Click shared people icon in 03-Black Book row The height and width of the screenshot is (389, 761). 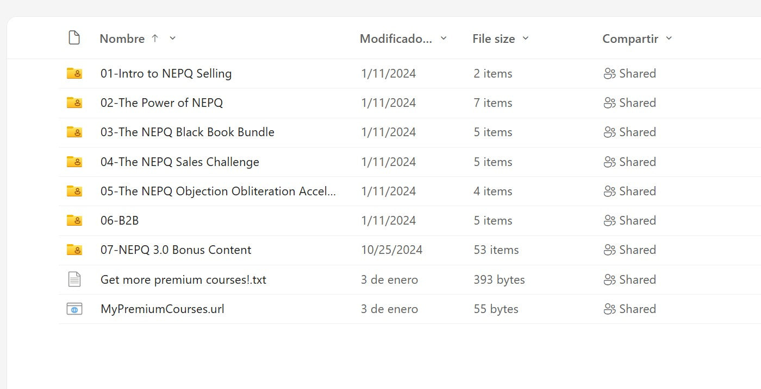point(609,132)
